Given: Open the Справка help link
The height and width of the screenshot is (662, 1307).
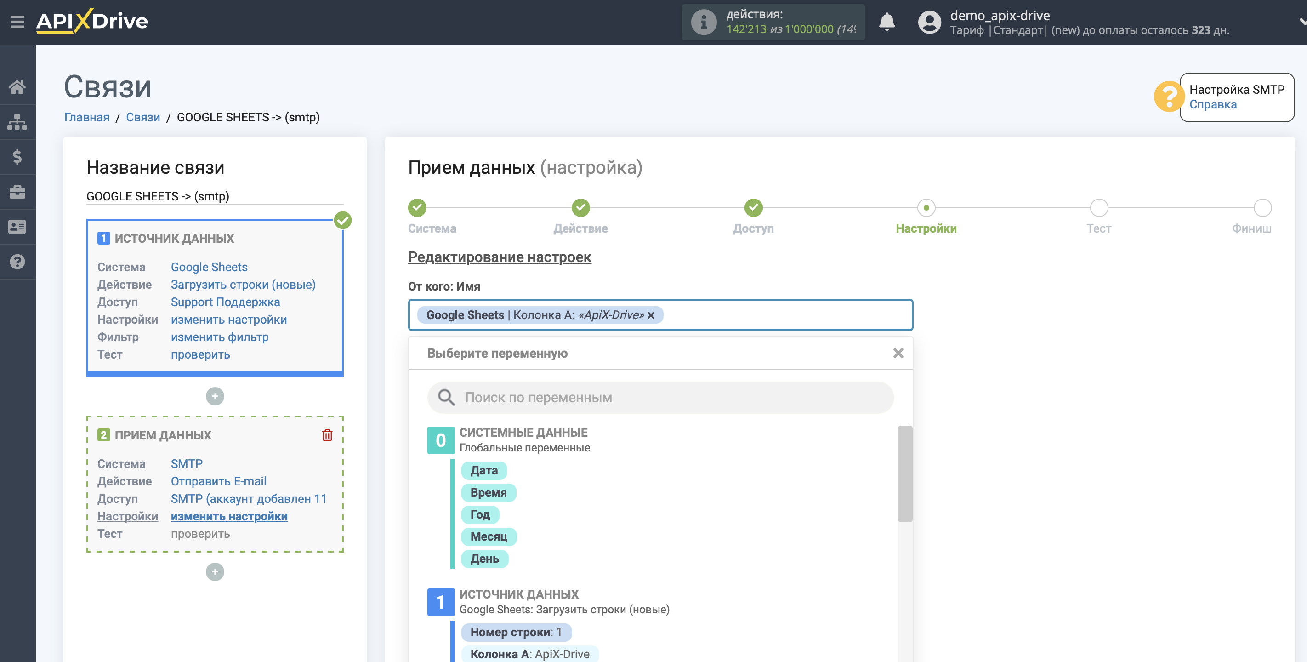Looking at the screenshot, I should 1213,104.
